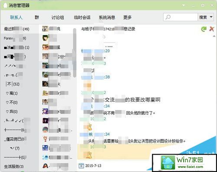Open the 系统消息 tab
The width and height of the screenshot is (217, 172).
point(107,17)
